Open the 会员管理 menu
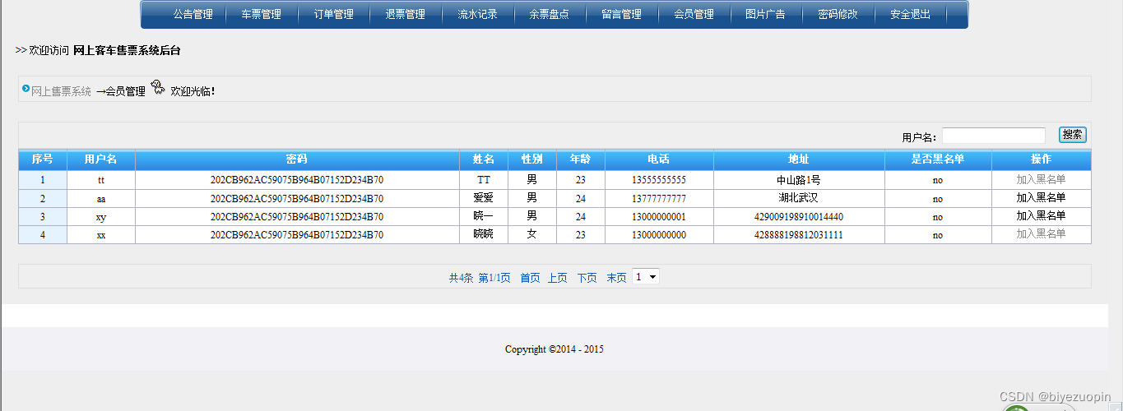This screenshot has height=411, width=1123. point(694,15)
